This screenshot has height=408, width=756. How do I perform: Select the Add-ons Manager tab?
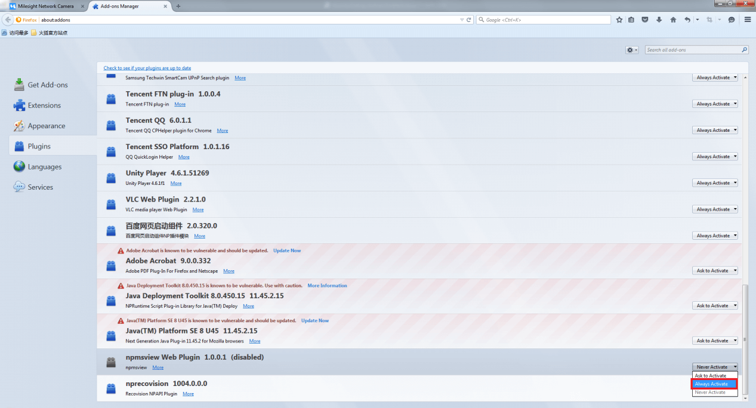(130, 6)
